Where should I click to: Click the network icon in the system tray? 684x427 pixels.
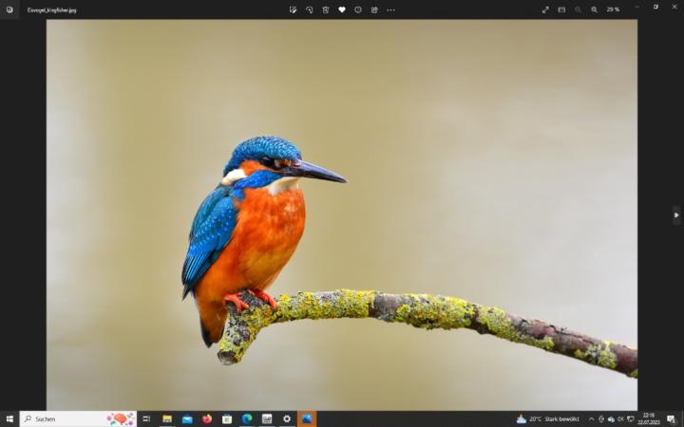click(x=631, y=418)
